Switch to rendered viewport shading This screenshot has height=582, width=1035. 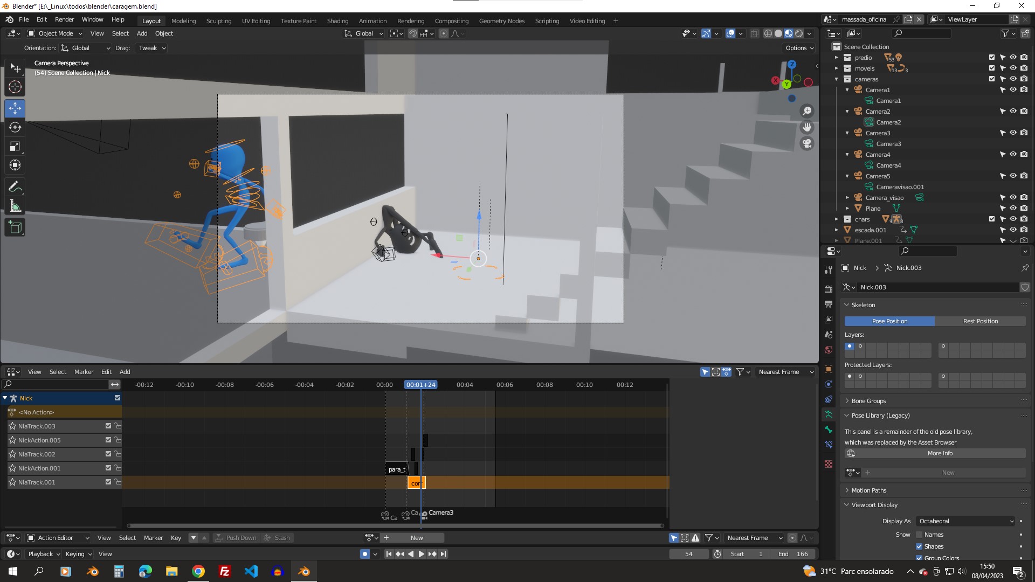(x=799, y=33)
